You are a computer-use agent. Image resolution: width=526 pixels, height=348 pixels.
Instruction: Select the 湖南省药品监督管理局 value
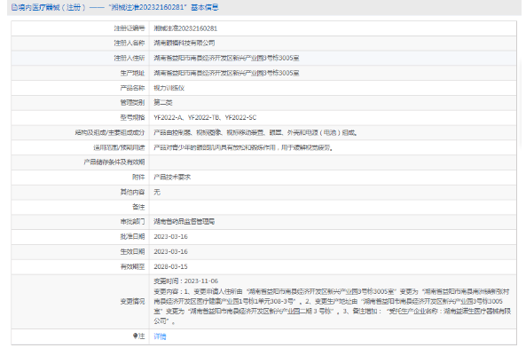click(184, 221)
